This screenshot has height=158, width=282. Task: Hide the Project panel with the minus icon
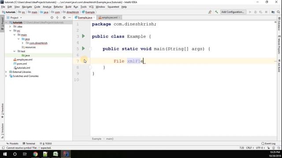(x=70, y=18)
